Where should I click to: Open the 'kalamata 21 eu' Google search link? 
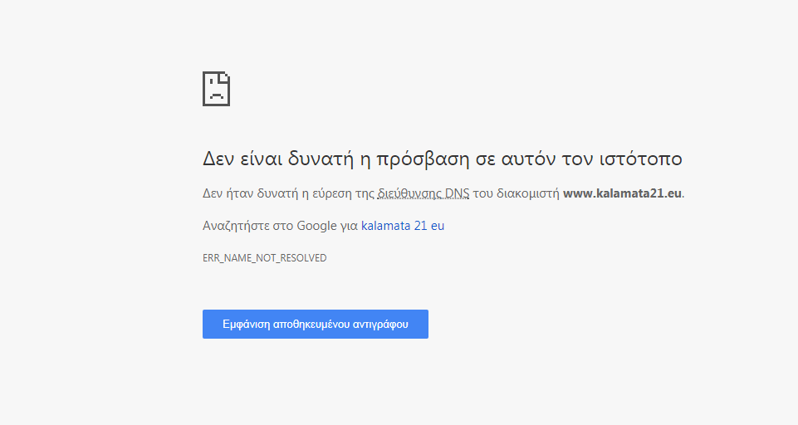click(x=403, y=226)
